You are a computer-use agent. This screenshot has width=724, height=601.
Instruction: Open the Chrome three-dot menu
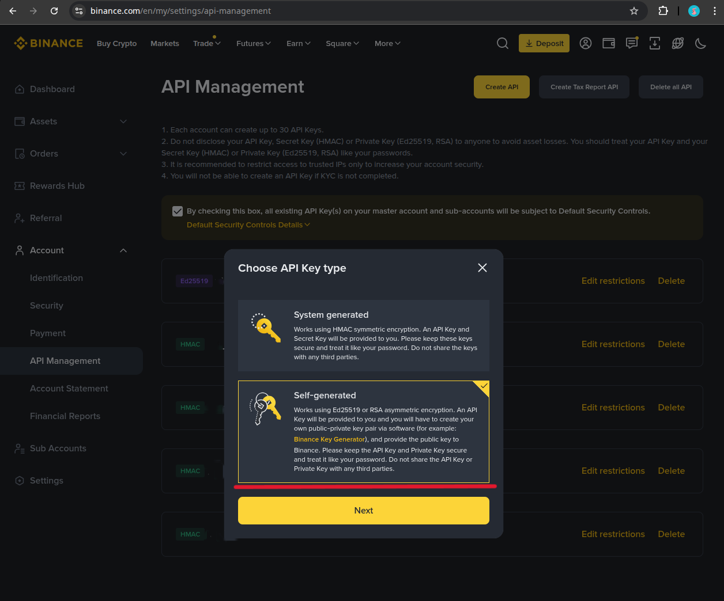[x=715, y=11]
